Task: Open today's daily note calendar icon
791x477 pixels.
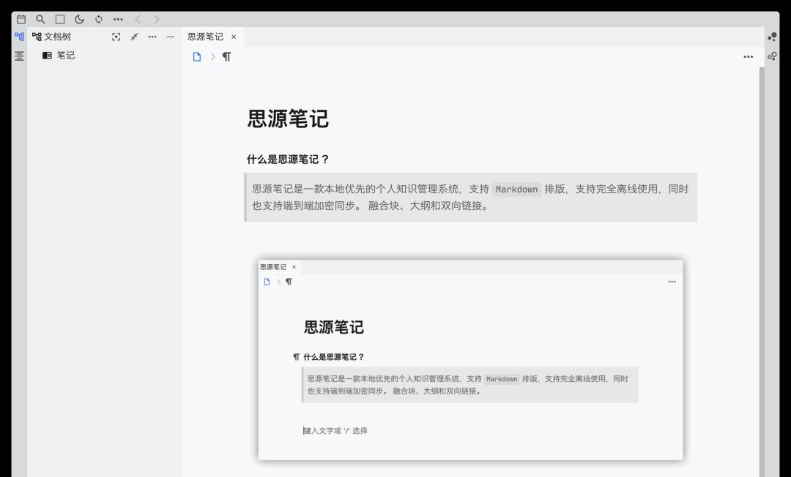Action: [x=21, y=19]
